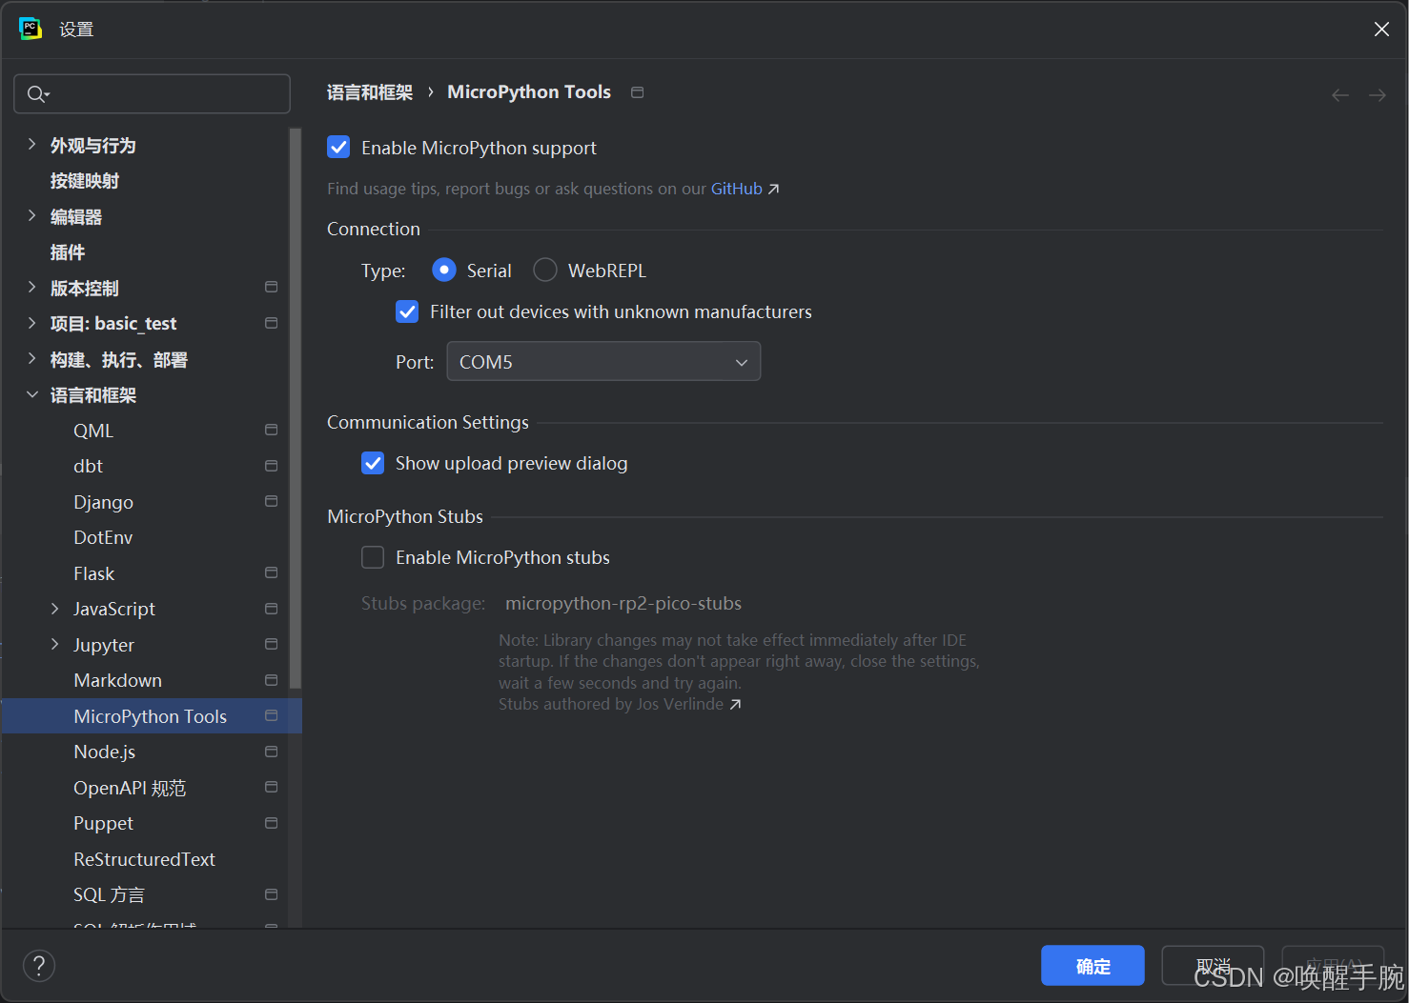1409x1003 pixels.
Task: Click the 确定 button
Action: click(x=1092, y=966)
